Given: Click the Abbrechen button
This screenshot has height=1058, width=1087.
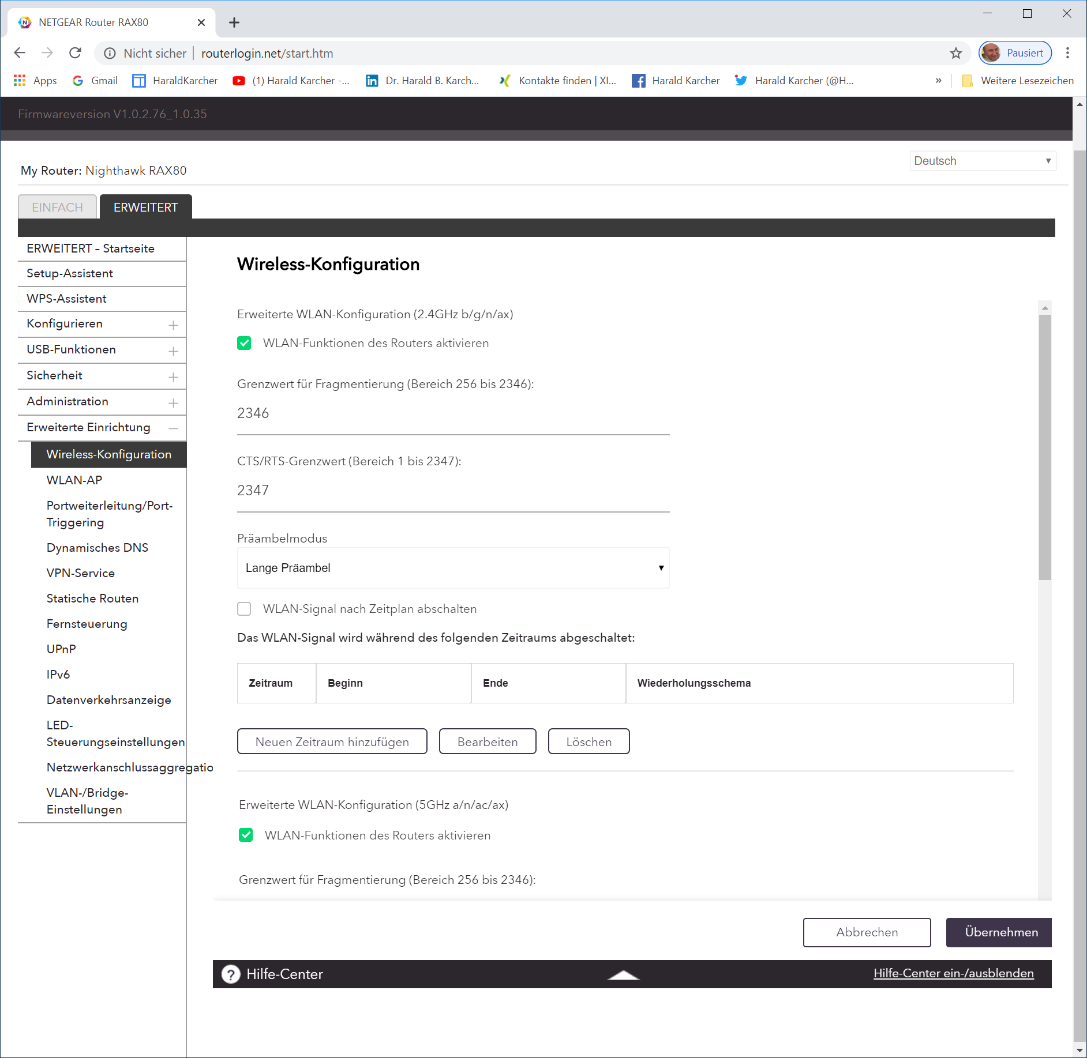Looking at the screenshot, I should pyautogui.click(x=867, y=932).
